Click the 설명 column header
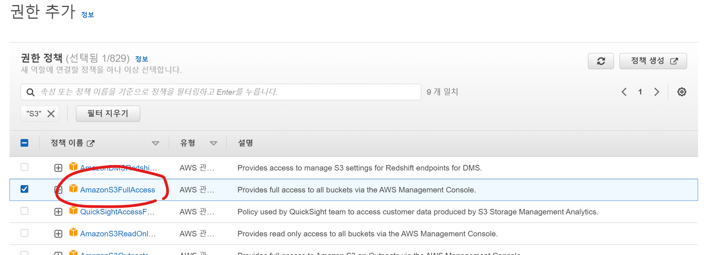The height and width of the screenshot is (255, 705). coord(246,143)
